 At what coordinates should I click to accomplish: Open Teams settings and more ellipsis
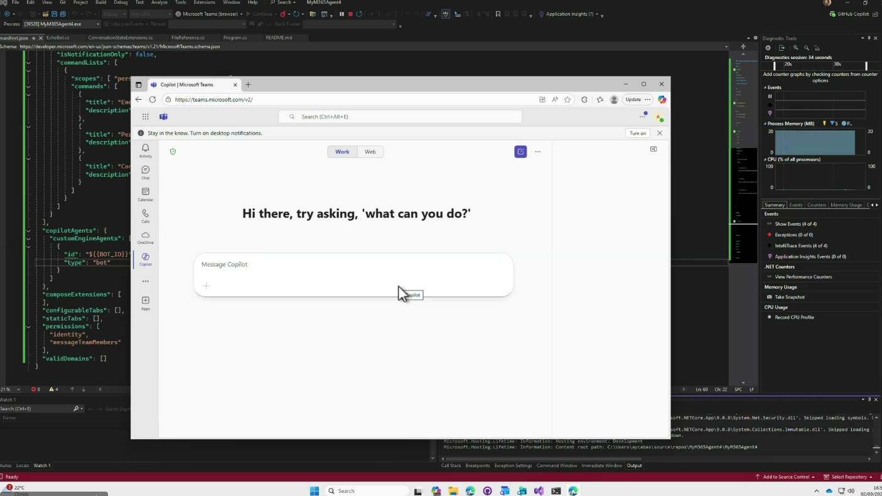(x=642, y=117)
